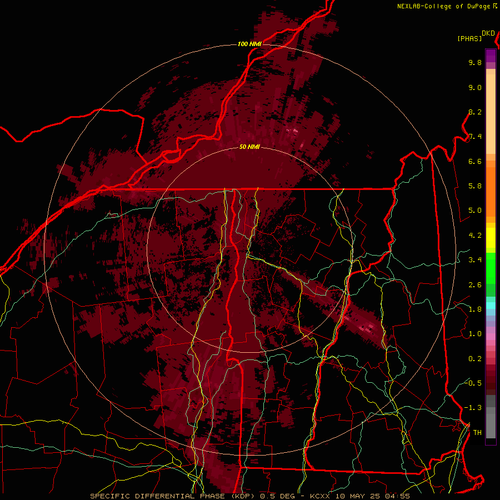Click the TH threshold label
500x500 pixels.
pyautogui.click(x=477, y=433)
